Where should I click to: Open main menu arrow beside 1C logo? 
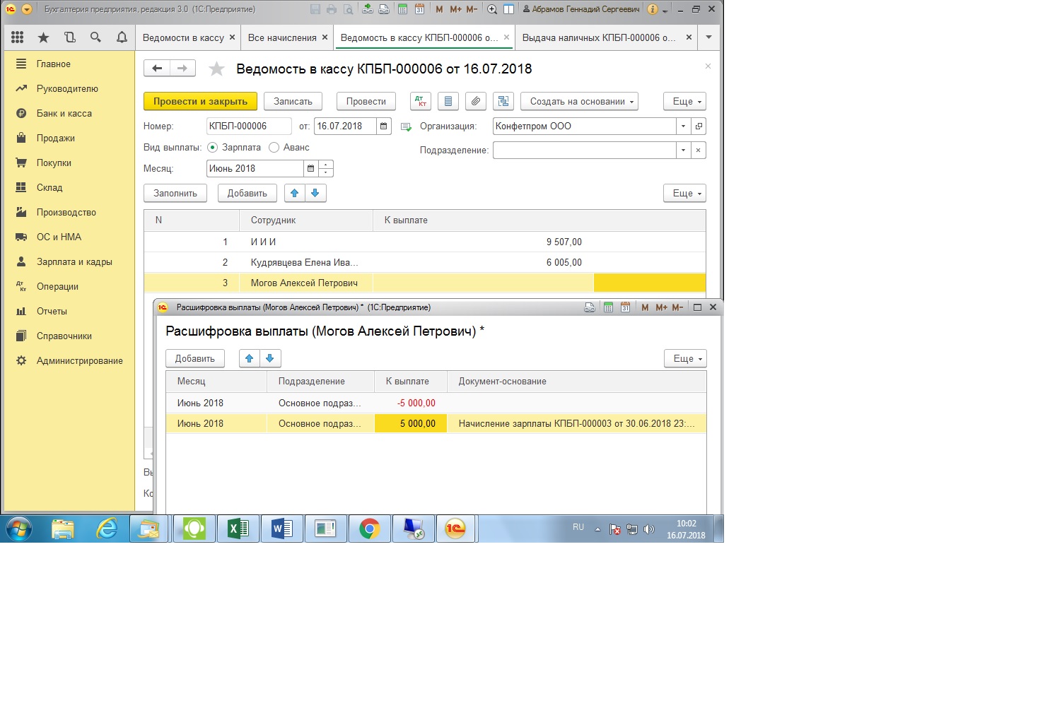(x=27, y=9)
